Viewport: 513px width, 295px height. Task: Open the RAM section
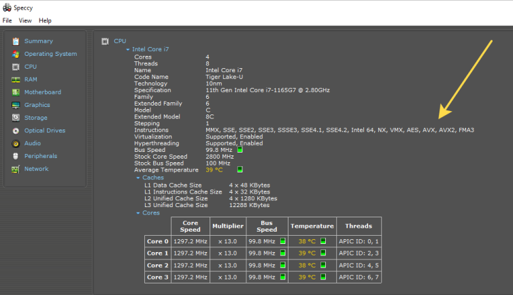pos(31,80)
